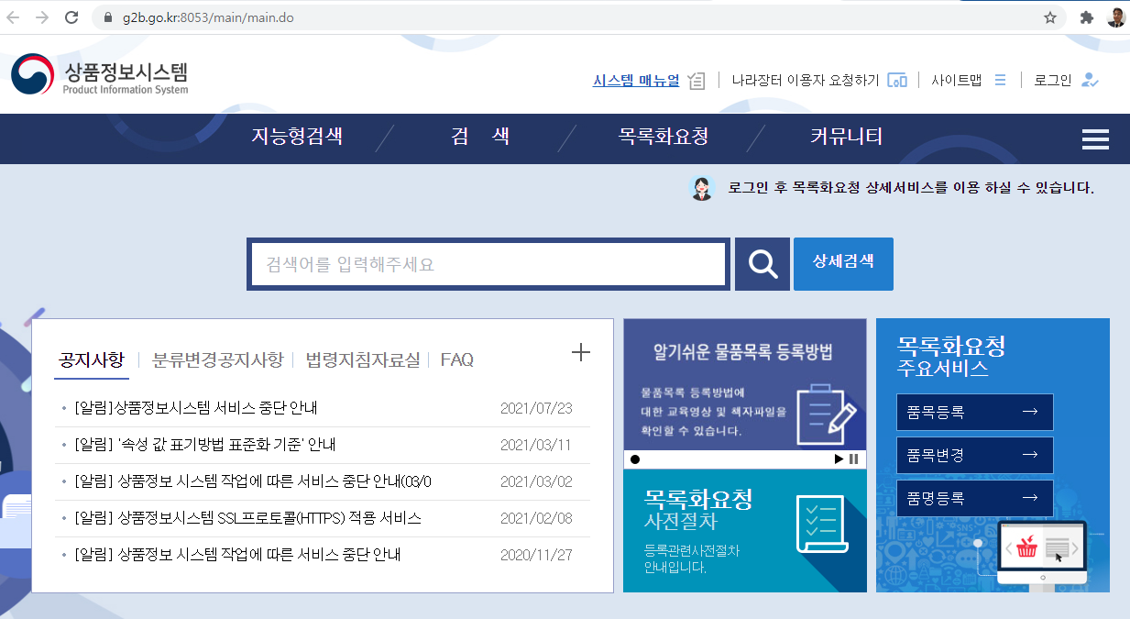The height and width of the screenshot is (619, 1130).
Task: Click 나라장터 이용자 요청하기 link
Action: coord(806,81)
